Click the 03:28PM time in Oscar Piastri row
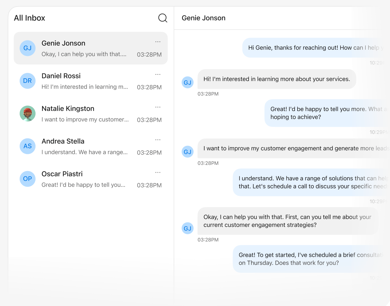This screenshot has width=390, height=306. (x=149, y=185)
